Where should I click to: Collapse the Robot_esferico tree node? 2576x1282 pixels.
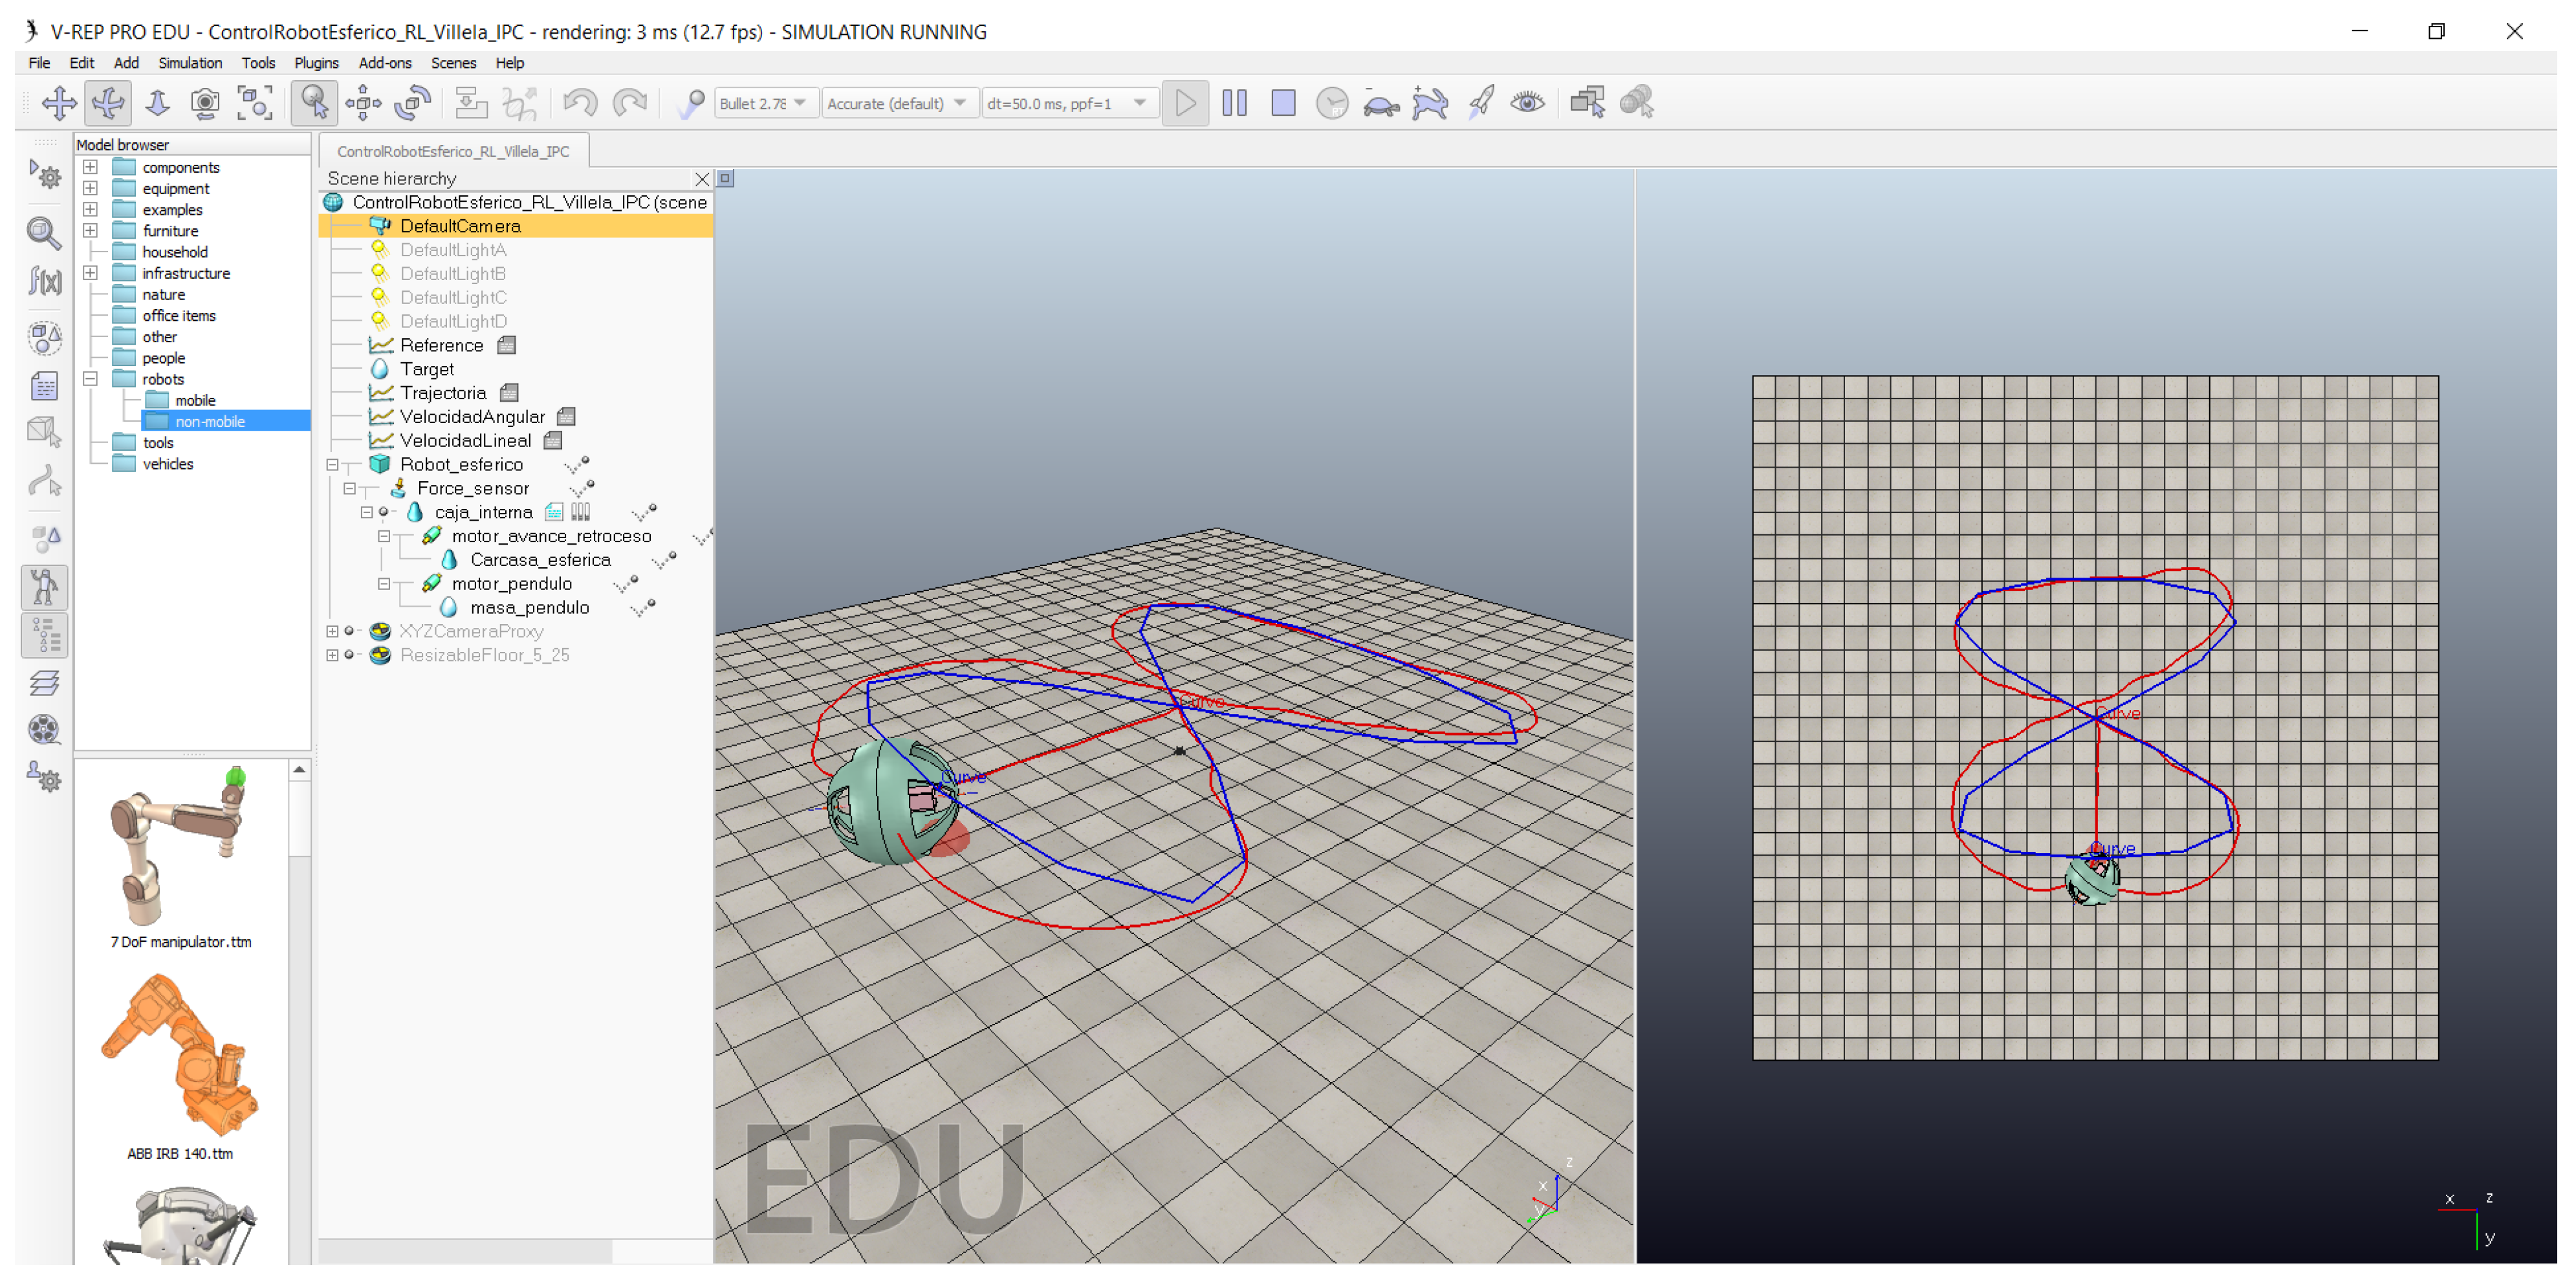tap(333, 465)
